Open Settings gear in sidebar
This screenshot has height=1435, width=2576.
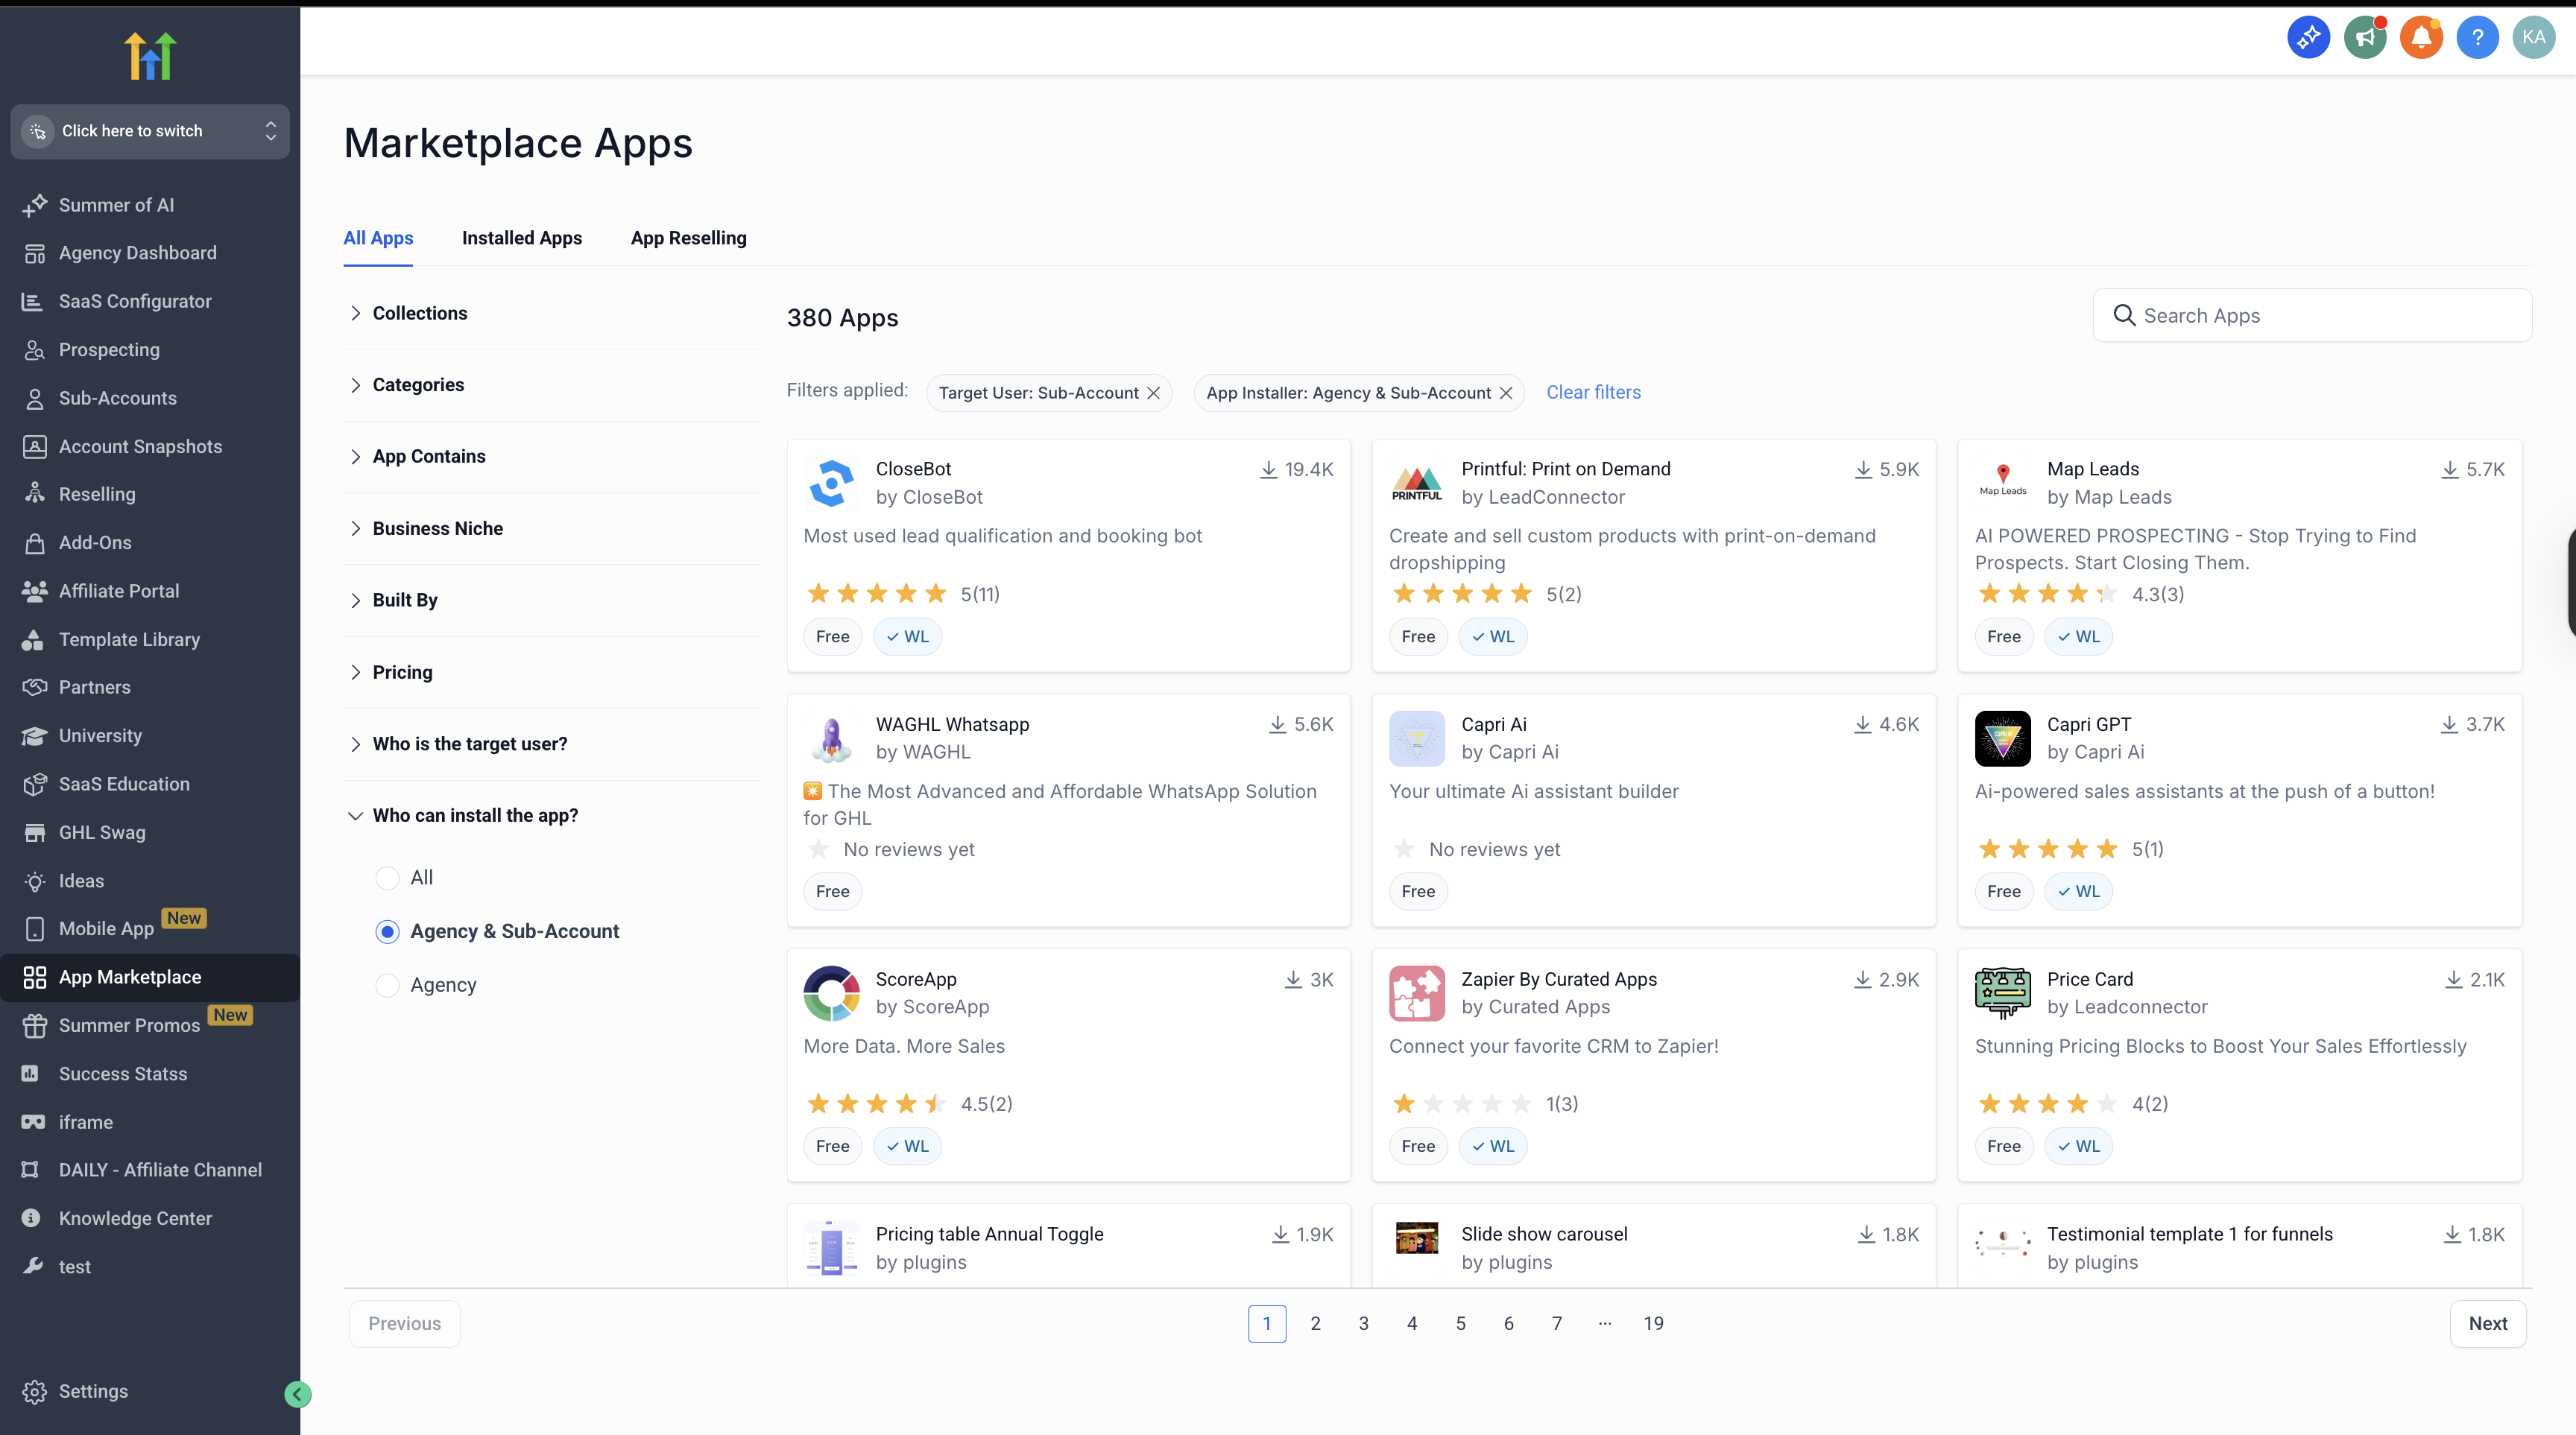35,1391
